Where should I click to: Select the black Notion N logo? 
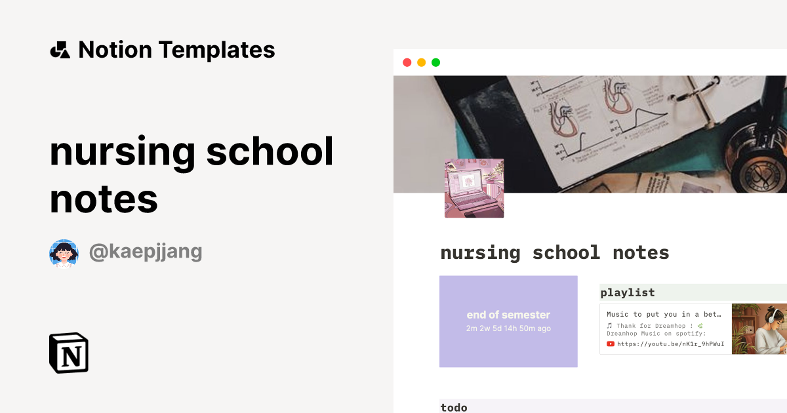pyautogui.click(x=68, y=353)
